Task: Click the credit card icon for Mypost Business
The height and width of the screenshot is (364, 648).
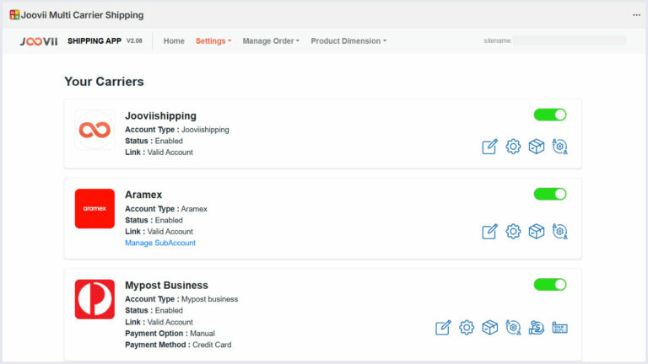Action: click(x=559, y=327)
